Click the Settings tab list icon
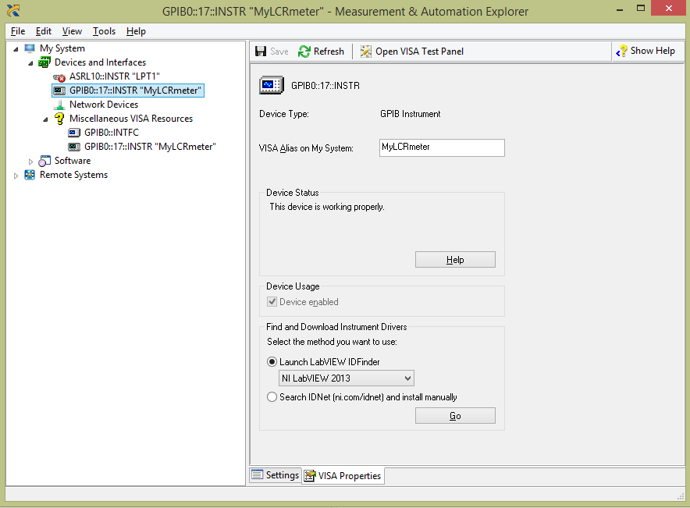 (x=257, y=475)
